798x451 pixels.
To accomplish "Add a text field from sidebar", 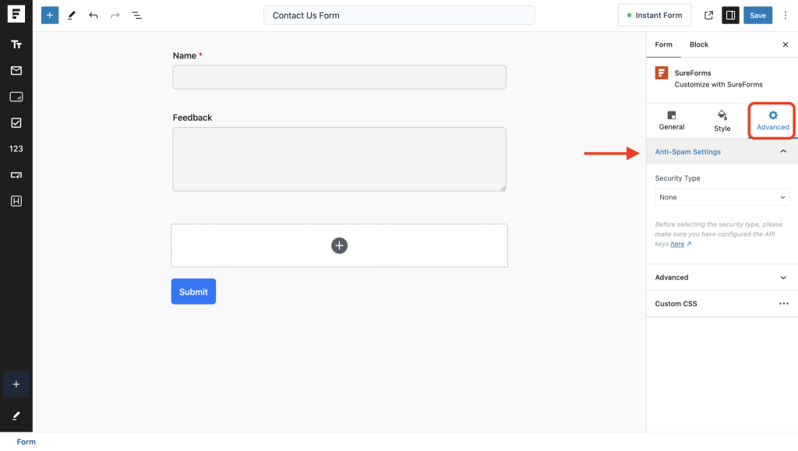I will pyautogui.click(x=16, y=44).
